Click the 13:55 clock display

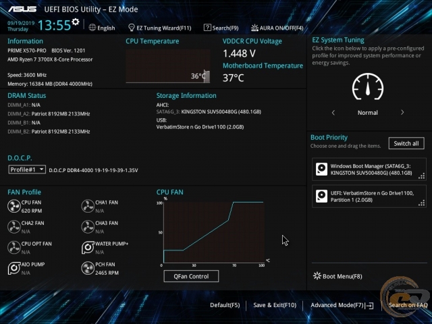[54, 25]
